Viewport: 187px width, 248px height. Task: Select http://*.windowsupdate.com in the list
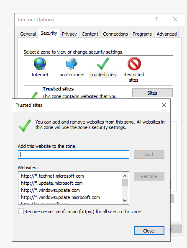click(x=50, y=190)
